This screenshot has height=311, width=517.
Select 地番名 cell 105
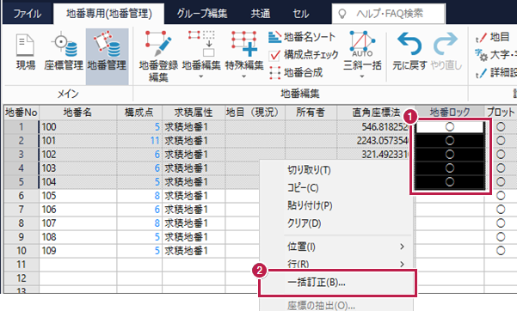pos(77,196)
